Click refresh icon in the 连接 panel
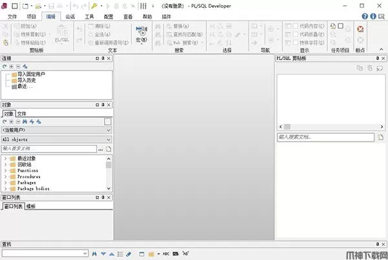 pyautogui.click(x=5, y=67)
